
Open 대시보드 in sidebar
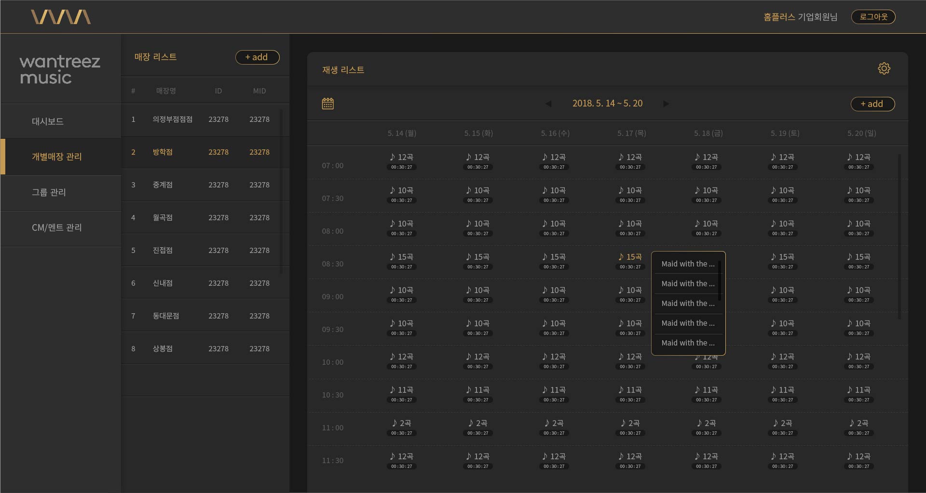[48, 121]
